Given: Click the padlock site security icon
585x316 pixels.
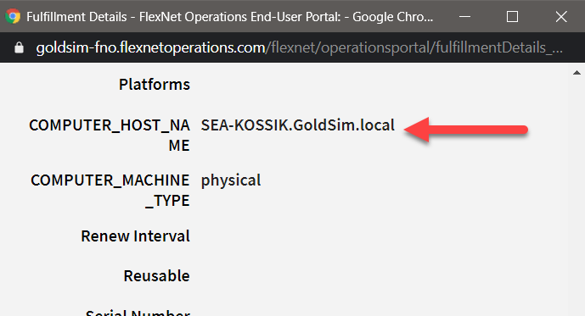Looking at the screenshot, I should click(x=19, y=47).
